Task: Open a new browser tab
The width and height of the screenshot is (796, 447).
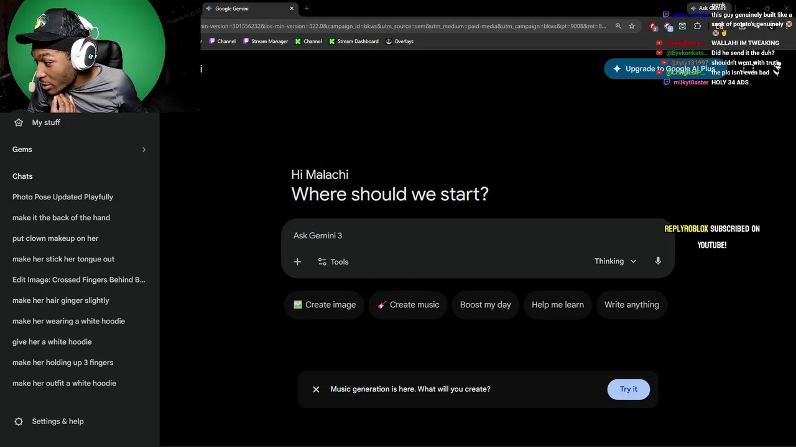Action: click(307, 9)
